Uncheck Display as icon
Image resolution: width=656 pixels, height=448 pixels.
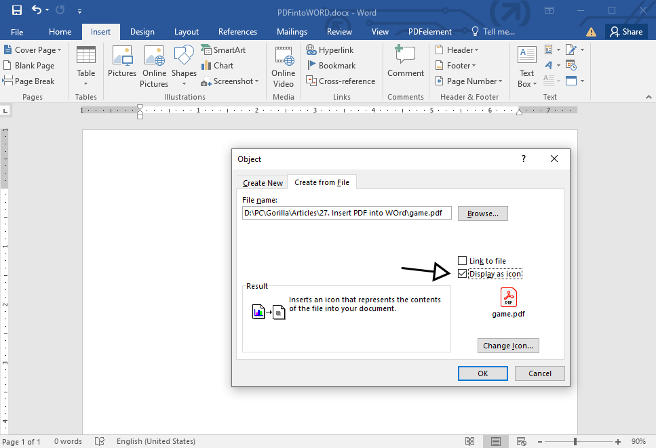[x=463, y=274]
